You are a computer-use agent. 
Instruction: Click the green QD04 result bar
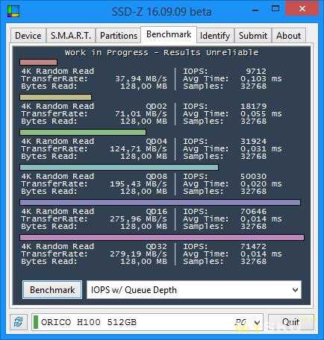[x=83, y=132]
